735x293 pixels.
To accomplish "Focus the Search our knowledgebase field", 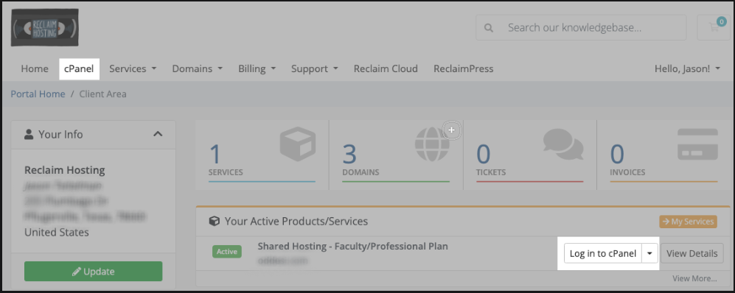I will pos(581,28).
